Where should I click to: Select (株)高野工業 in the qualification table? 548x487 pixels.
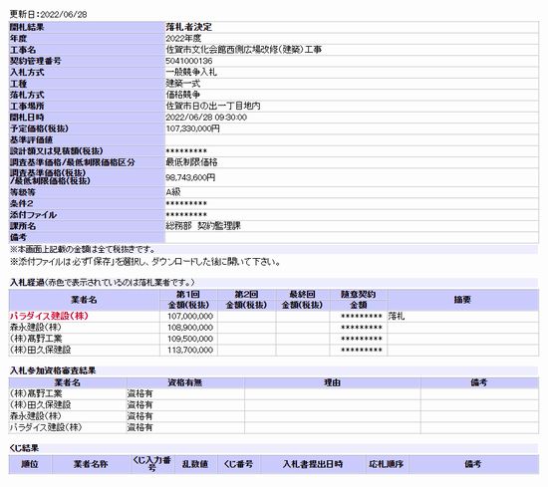click(x=36, y=393)
